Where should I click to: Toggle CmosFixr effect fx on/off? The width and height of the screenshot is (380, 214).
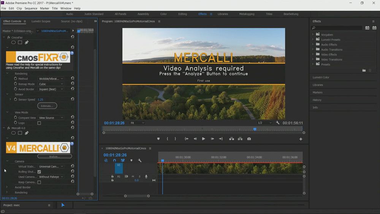pos(9,37)
